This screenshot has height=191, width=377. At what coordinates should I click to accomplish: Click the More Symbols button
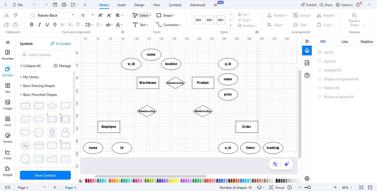coord(45,175)
